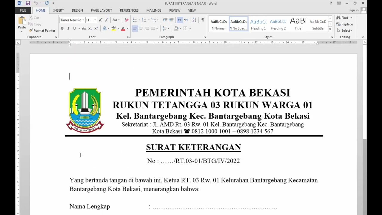Apply the Heading 2 style
Screen dimensions: 382x215
coord(278,24)
